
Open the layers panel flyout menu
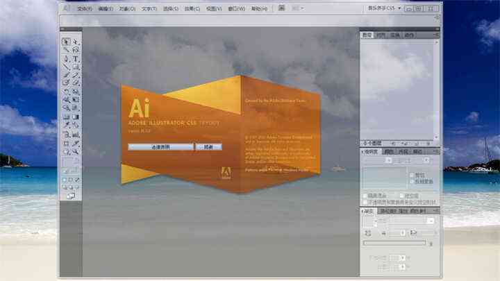pyautogui.click(x=436, y=35)
